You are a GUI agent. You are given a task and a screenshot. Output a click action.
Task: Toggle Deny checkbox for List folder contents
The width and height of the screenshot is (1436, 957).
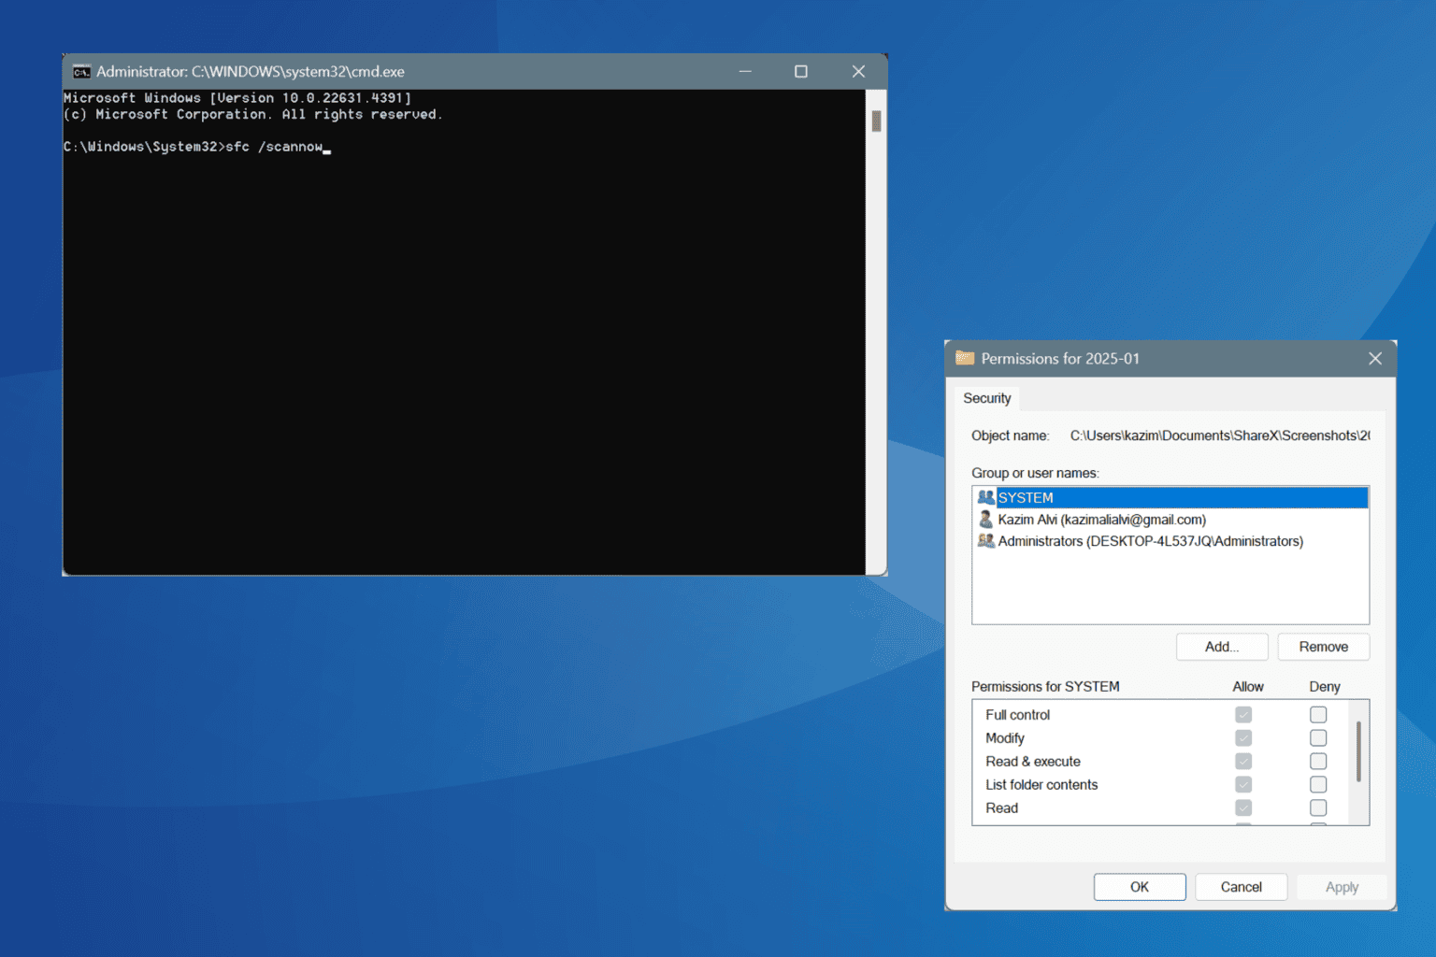tap(1318, 784)
